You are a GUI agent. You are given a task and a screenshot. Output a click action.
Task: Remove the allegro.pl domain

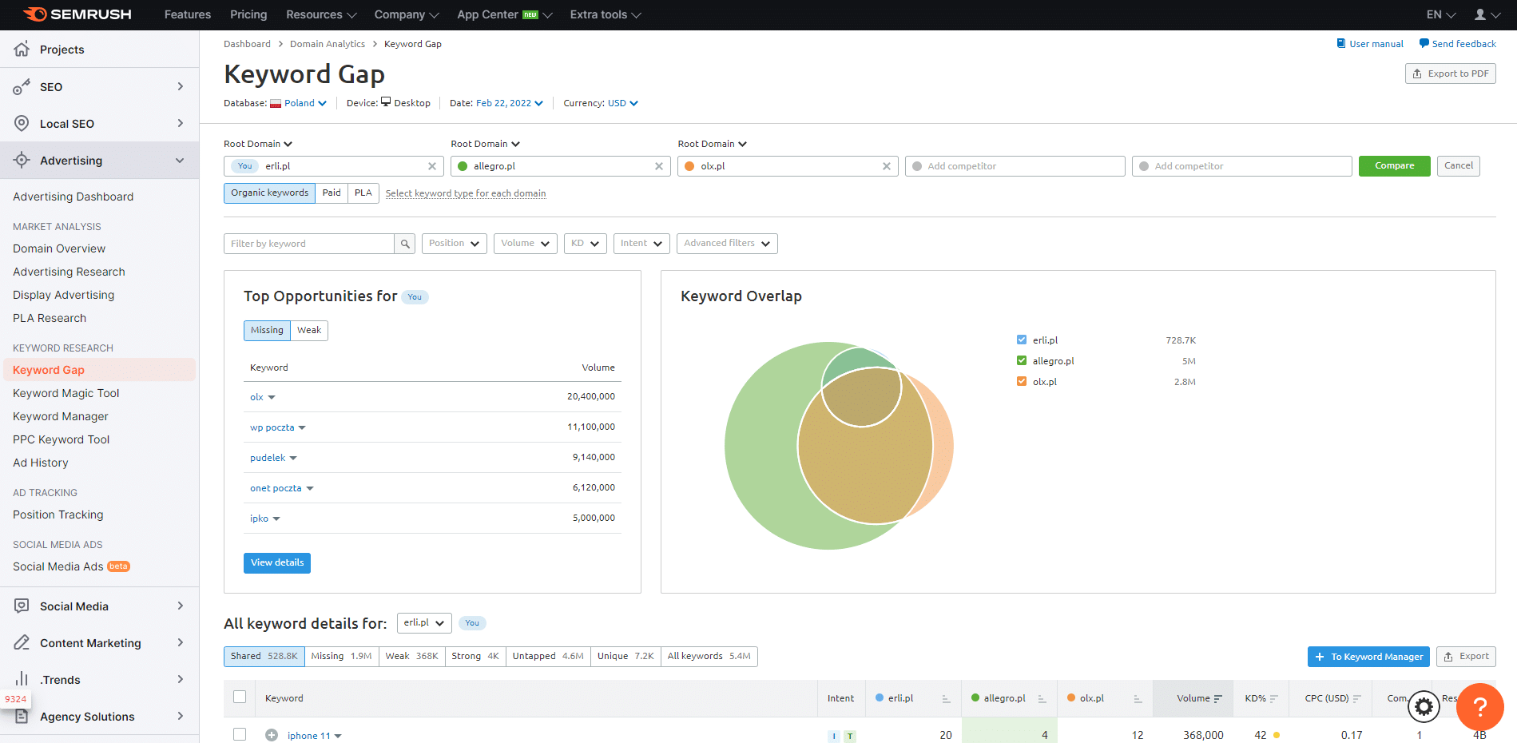[x=659, y=166]
